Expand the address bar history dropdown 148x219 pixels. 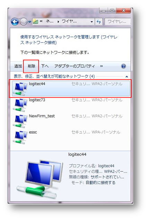coord(92,22)
